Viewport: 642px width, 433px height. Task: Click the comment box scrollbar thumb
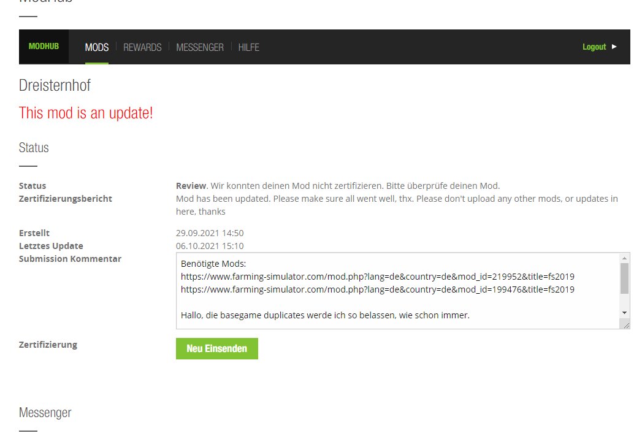coord(624,278)
